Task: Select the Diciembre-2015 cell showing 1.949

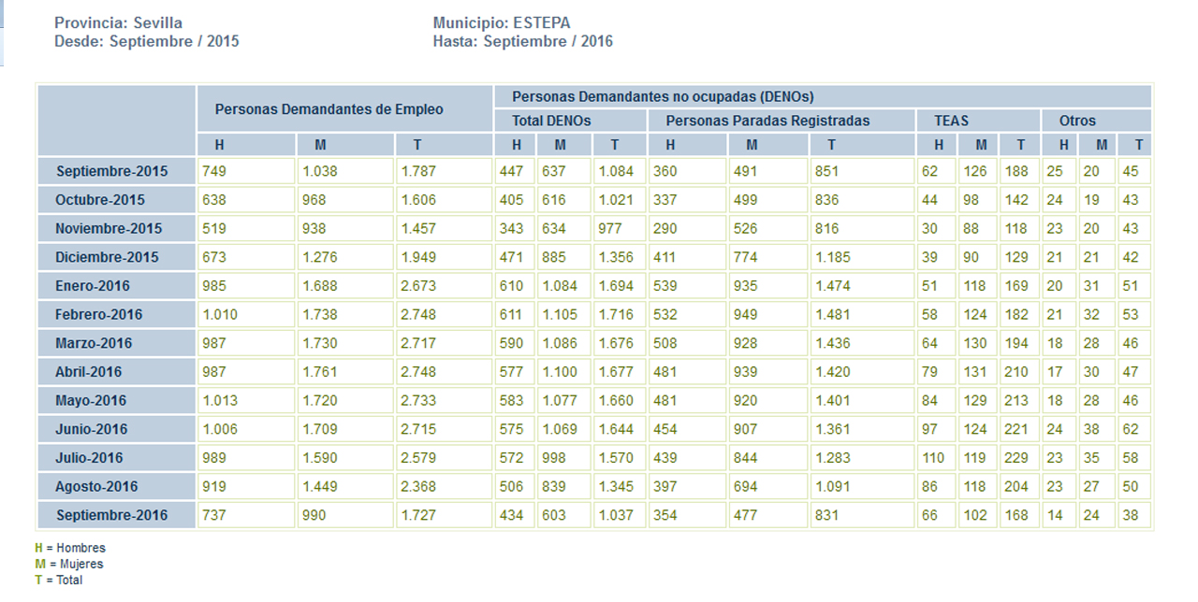Action: point(418,257)
